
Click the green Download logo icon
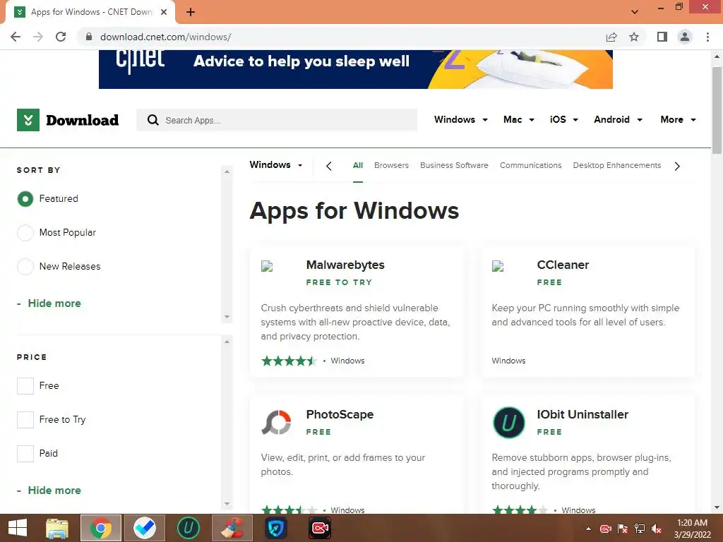pyautogui.click(x=28, y=120)
